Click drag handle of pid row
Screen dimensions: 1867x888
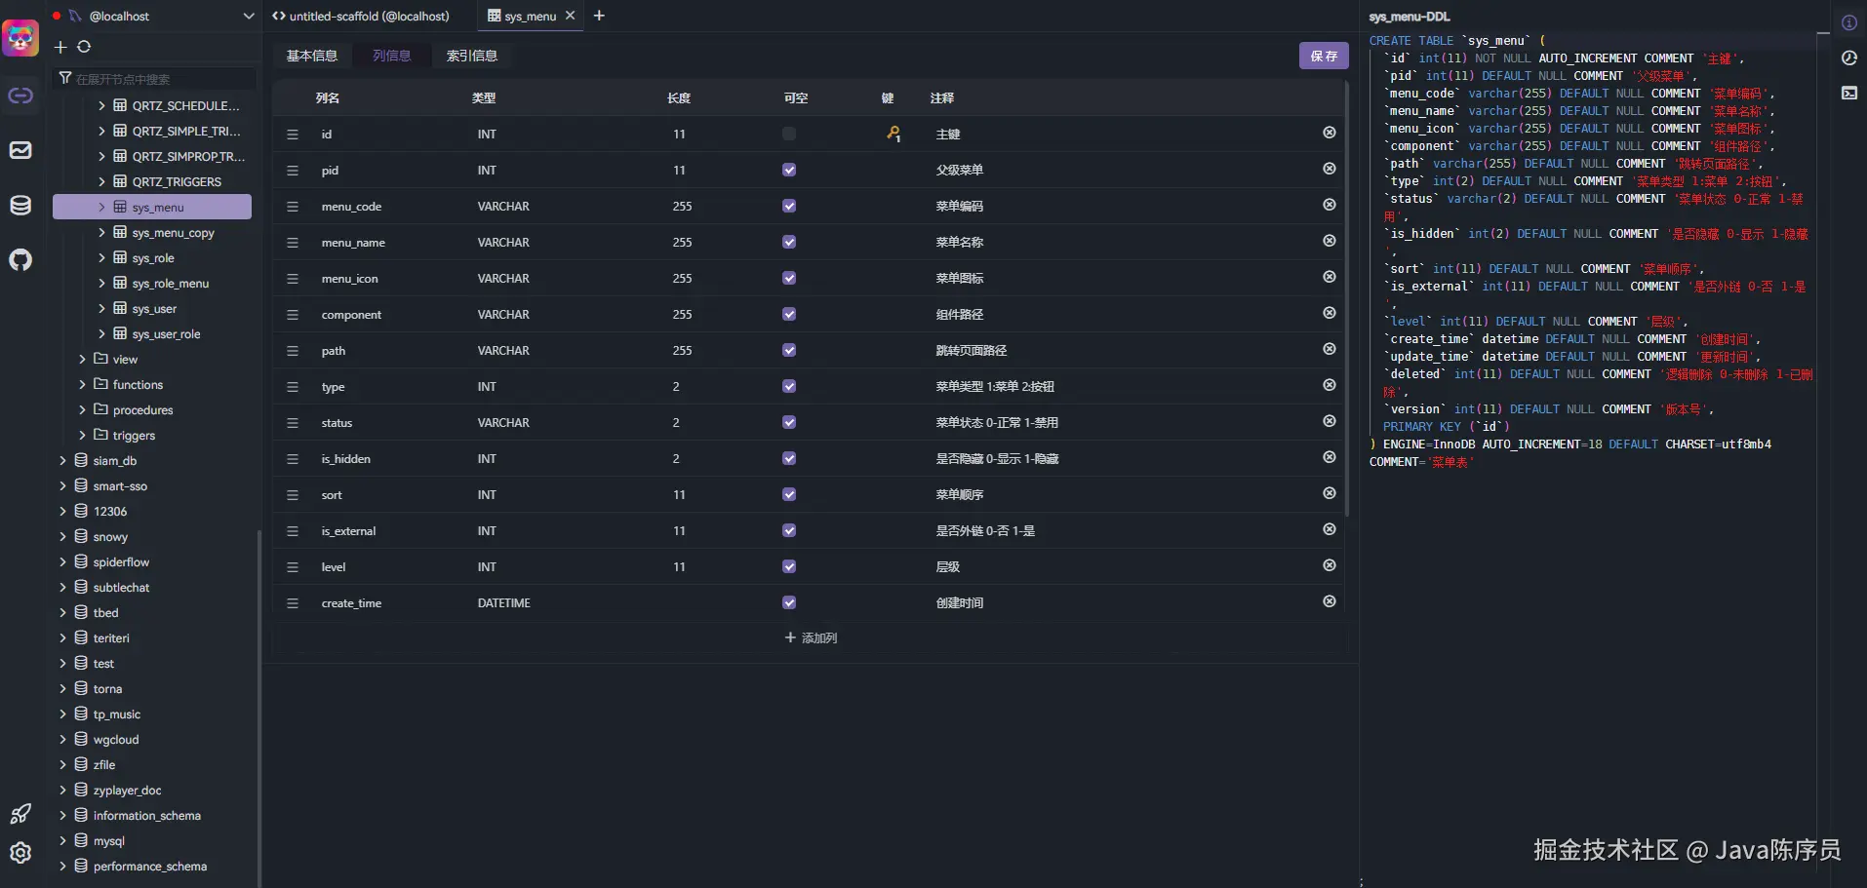pyautogui.click(x=293, y=171)
